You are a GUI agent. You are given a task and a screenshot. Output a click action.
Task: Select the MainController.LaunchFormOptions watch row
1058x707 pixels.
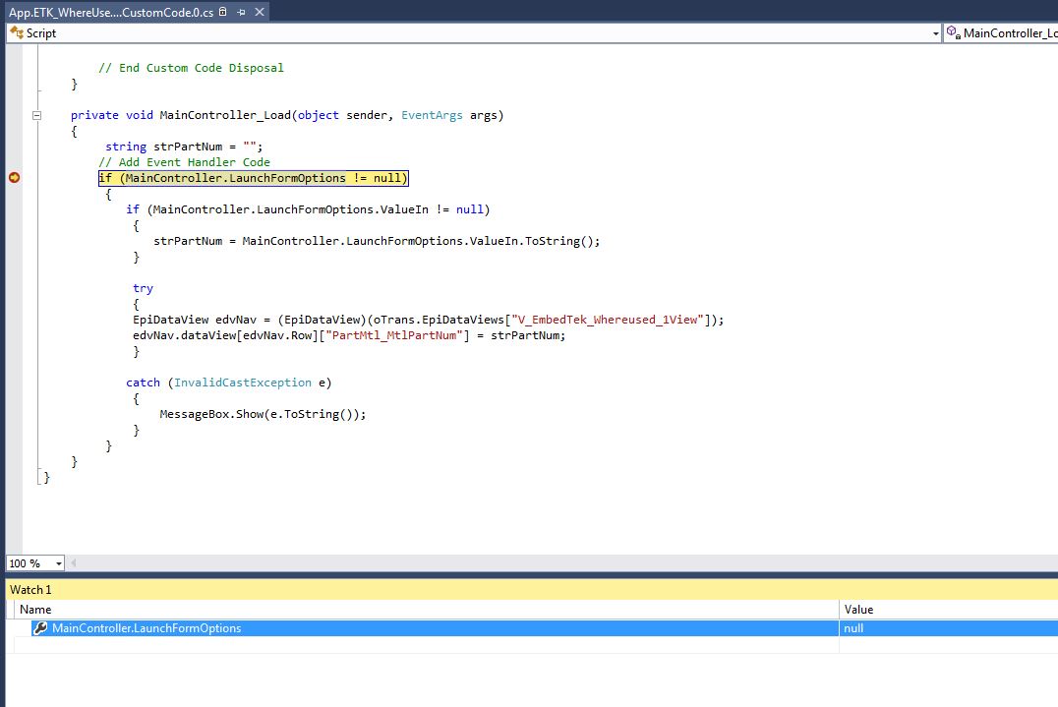pyautogui.click(x=147, y=628)
